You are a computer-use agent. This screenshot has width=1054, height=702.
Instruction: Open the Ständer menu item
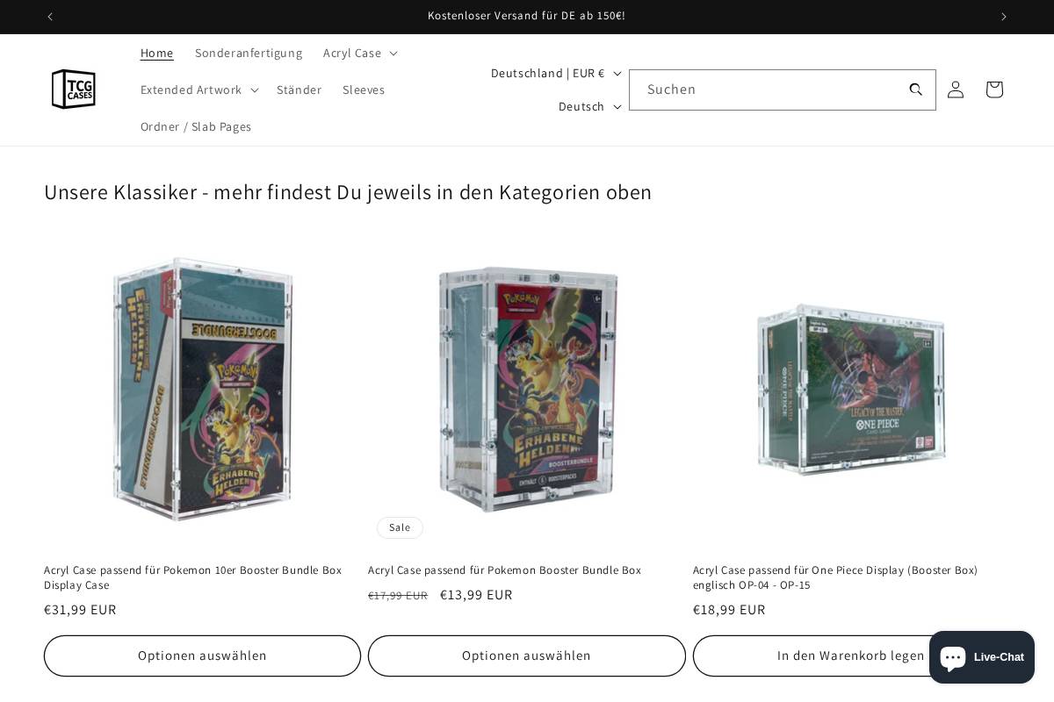coord(300,90)
